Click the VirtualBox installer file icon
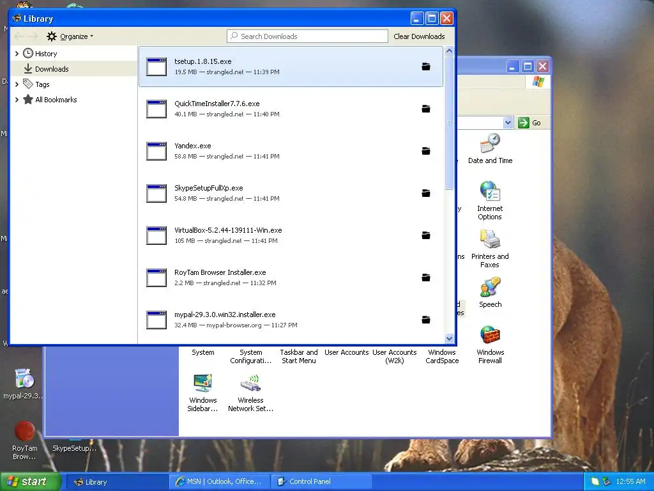654x491 pixels. coord(156,235)
